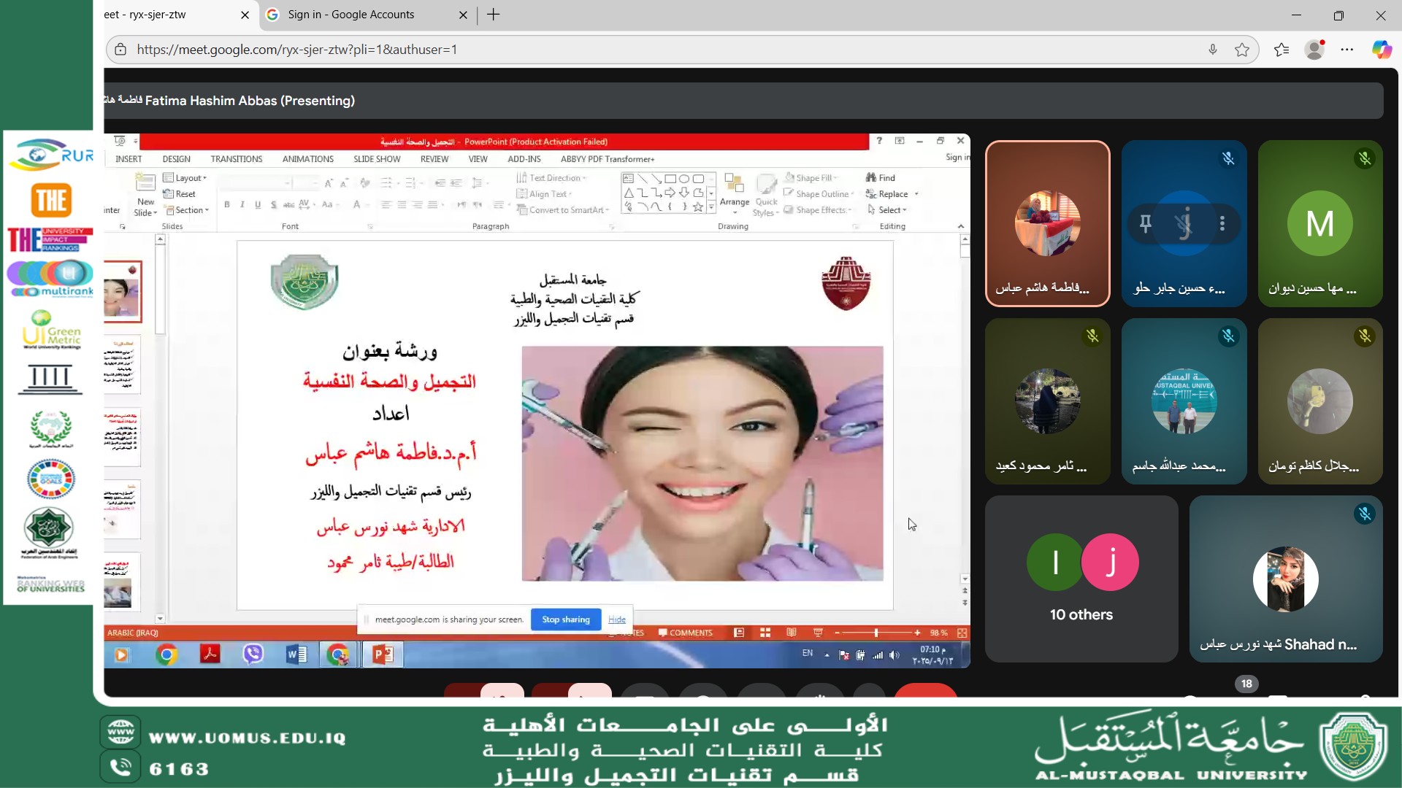Increase font size with the grow font icon

coord(329,183)
